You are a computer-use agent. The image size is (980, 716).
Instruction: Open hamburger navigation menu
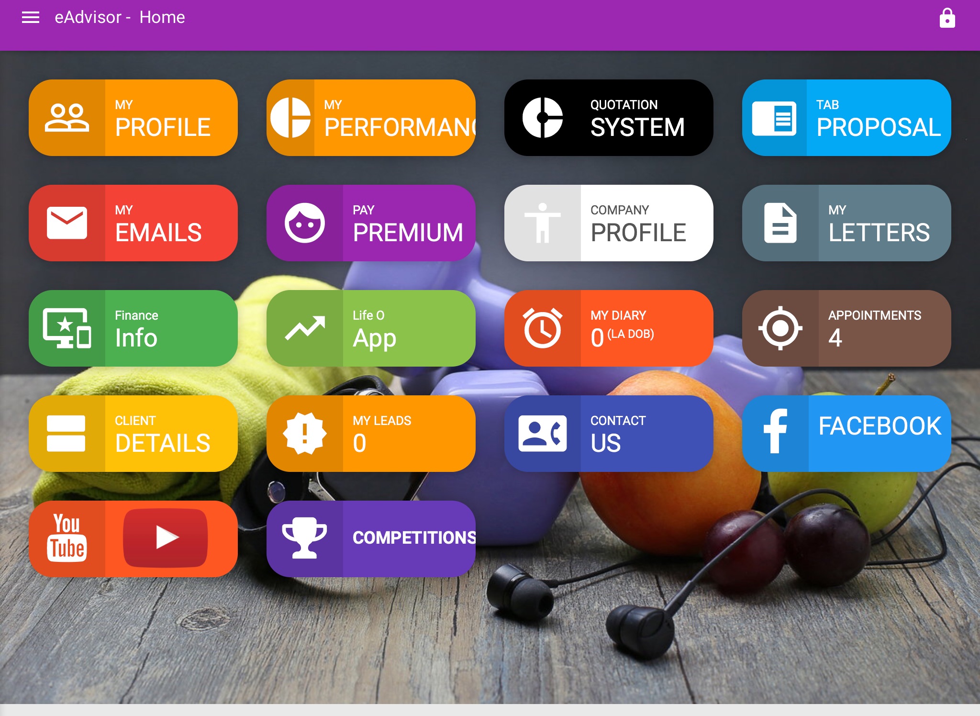29,17
